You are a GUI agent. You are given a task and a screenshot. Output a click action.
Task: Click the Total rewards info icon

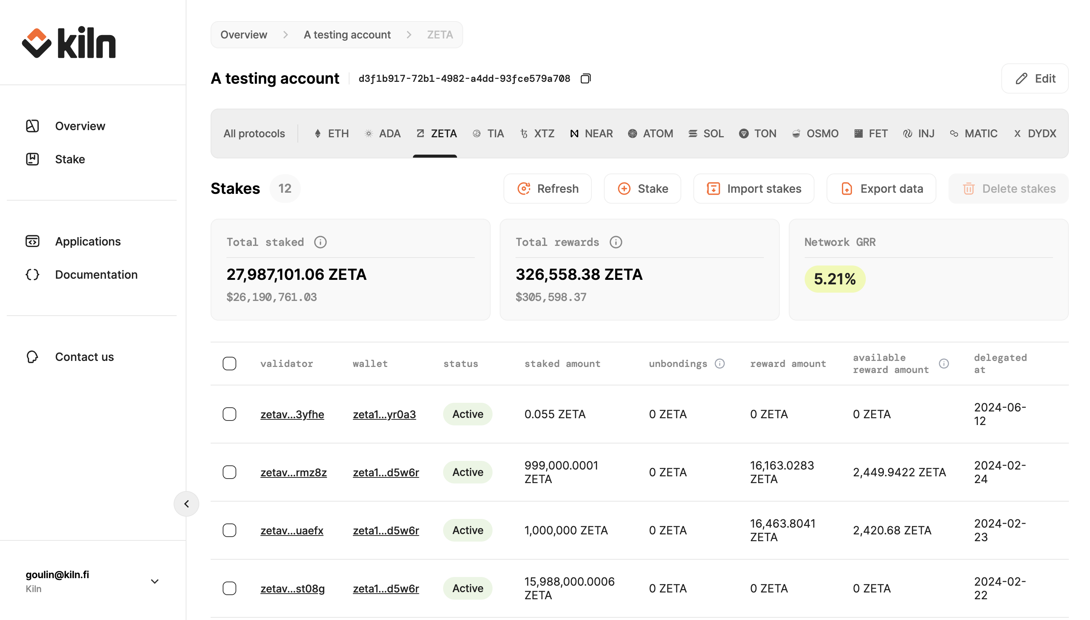[x=615, y=242]
